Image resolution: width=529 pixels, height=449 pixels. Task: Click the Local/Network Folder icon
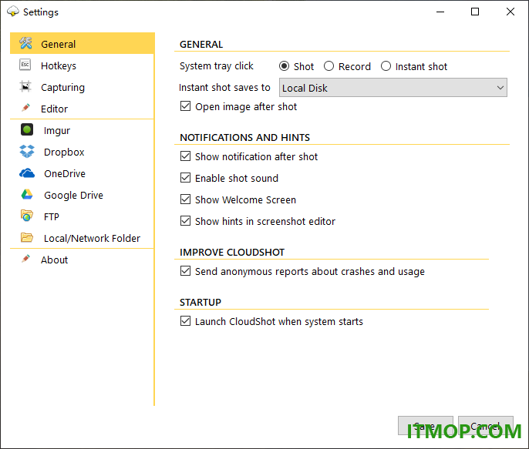coord(27,237)
